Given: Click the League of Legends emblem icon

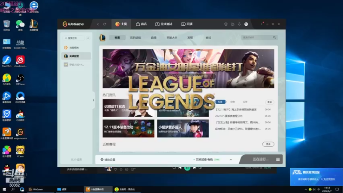Looking at the screenshot, I should 102,38.
